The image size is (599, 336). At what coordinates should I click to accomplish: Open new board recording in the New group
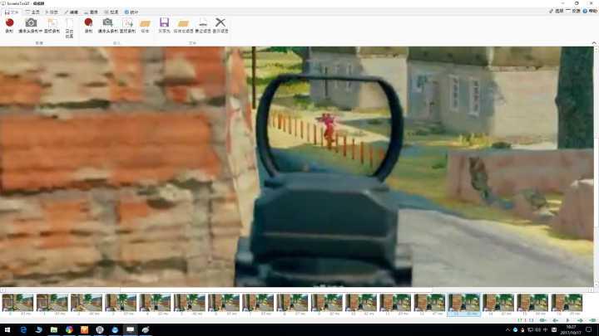tap(52, 25)
